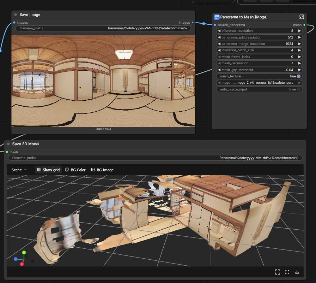Image resolution: width=316 pixels, height=283 pixels.
Task: Open the Panorama to Mesh expand icon
Action: [x=302, y=17]
